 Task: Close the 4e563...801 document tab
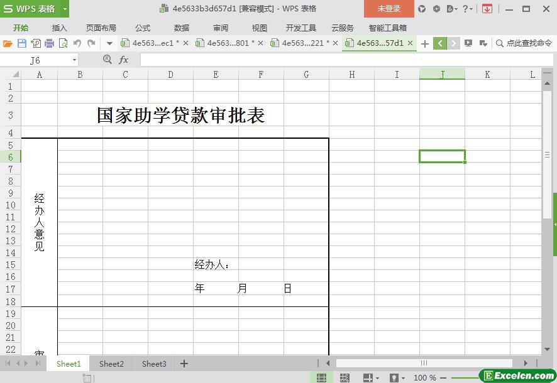260,43
